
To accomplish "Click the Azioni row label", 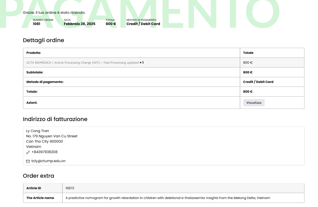I will click(x=32, y=103).
